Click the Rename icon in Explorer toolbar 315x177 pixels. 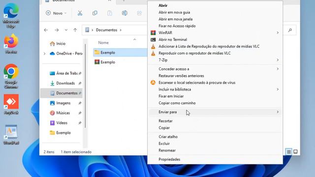(125, 13)
